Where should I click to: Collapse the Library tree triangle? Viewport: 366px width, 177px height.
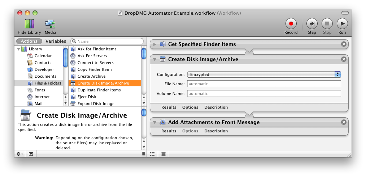pyautogui.click(x=19, y=49)
